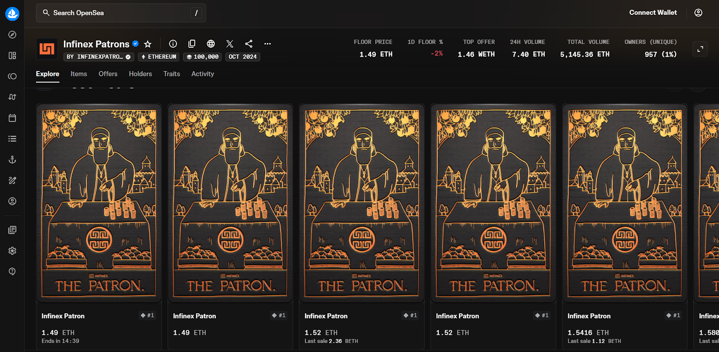Viewport: 719px width, 352px height.
Task: Open the Help question mark icon
Action: (12, 271)
